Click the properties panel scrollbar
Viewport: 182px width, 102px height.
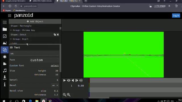click(60, 59)
